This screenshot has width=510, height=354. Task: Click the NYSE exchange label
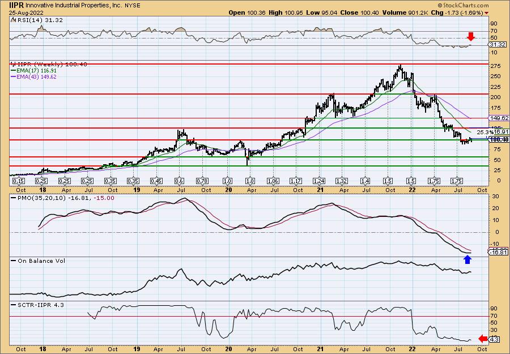[133, 6]
